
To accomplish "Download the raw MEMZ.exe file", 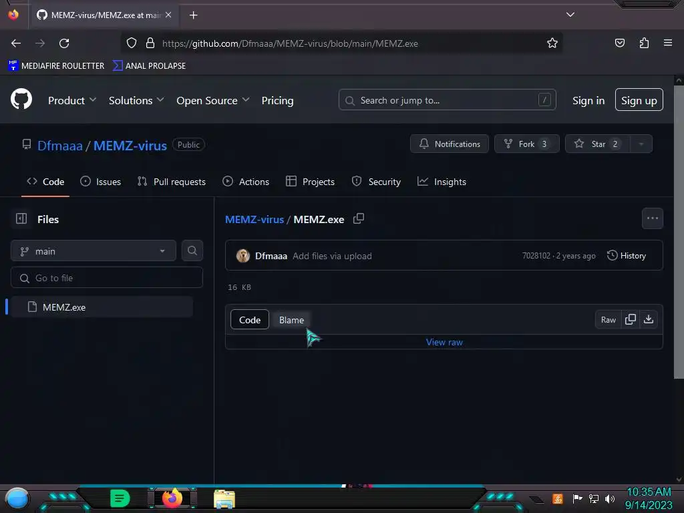I will (649, 319).
